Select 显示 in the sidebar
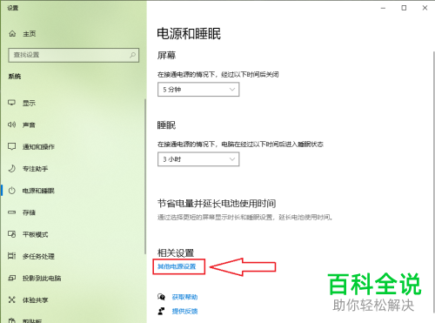Image resolution: width=435 pixels, height=323 pixels. click(29, 103)
